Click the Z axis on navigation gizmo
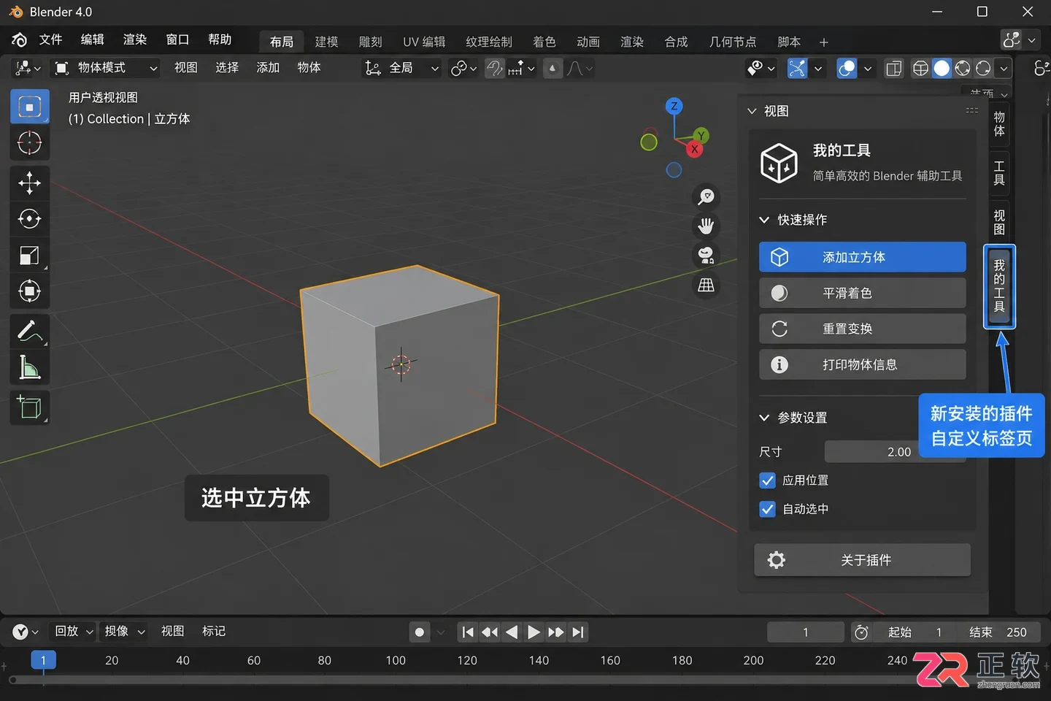Viewport: 1051px width, 701px height. click(x=674, y=107)
